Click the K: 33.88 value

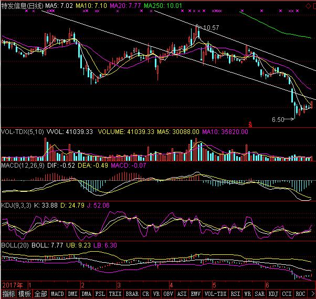pos(46,205)
